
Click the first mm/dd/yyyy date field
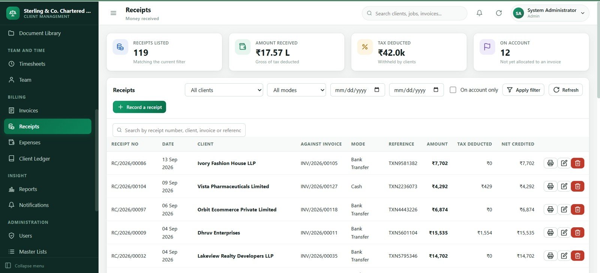coord(357,90)
